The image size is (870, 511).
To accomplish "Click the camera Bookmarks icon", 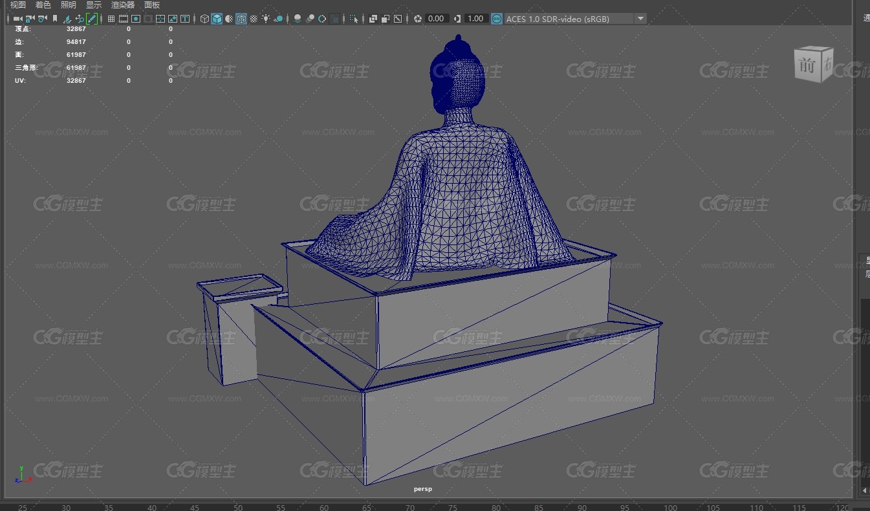I will [x=55, y=19].
